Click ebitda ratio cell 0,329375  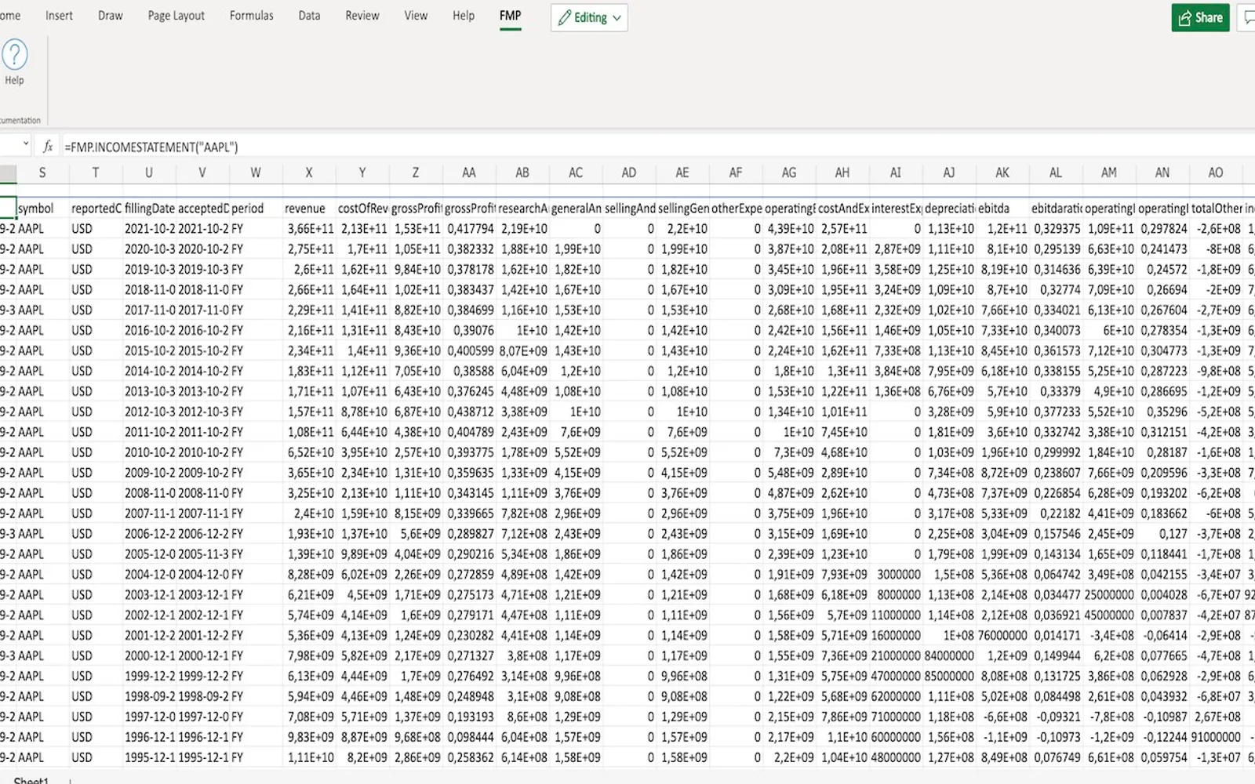(x=1056, y=228)
